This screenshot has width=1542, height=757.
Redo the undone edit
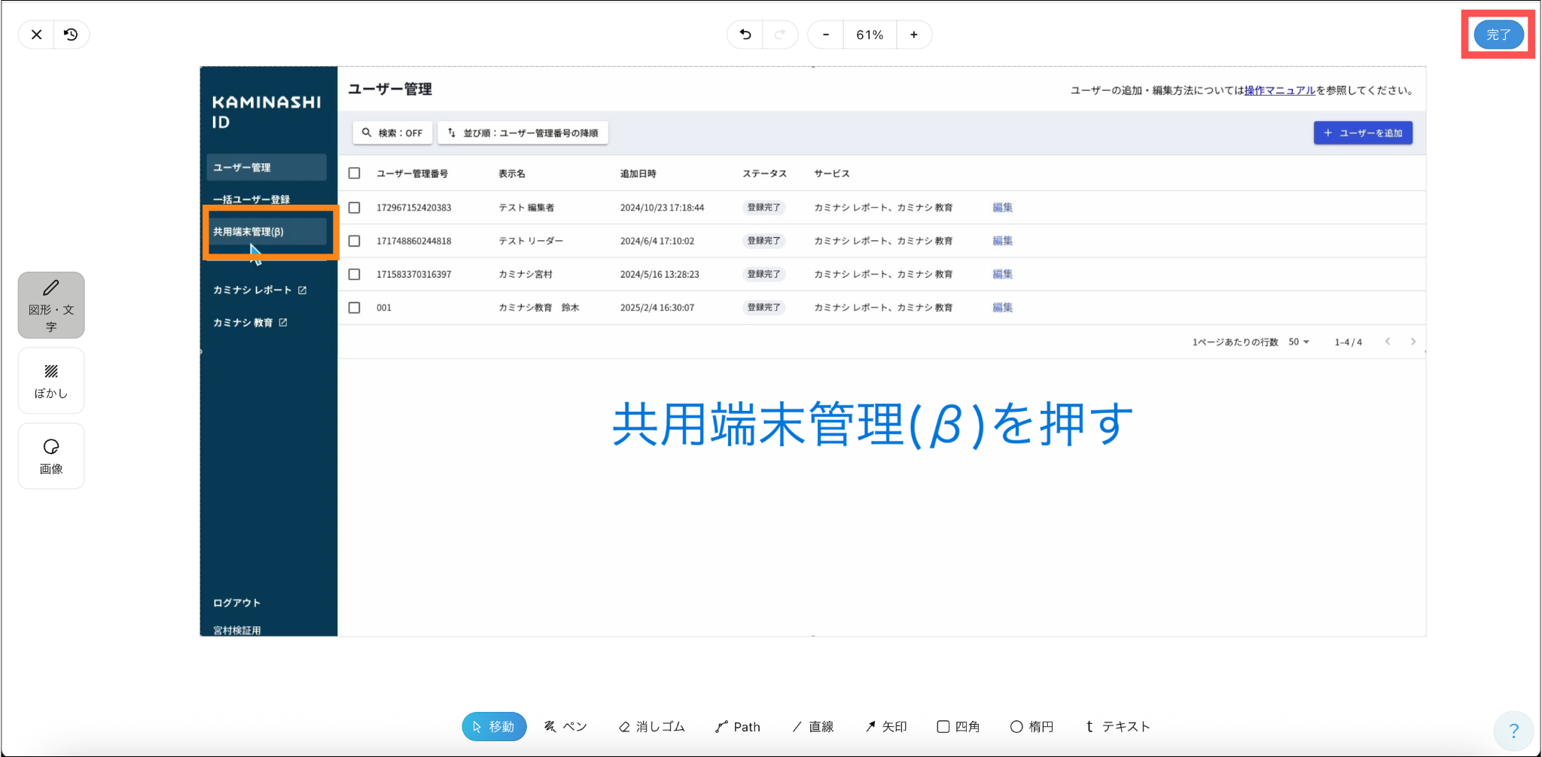coord(780,35)
